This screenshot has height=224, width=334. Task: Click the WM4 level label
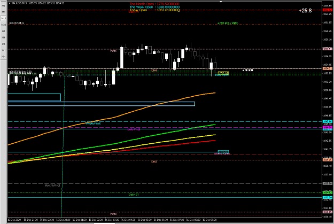coord(113,51)
